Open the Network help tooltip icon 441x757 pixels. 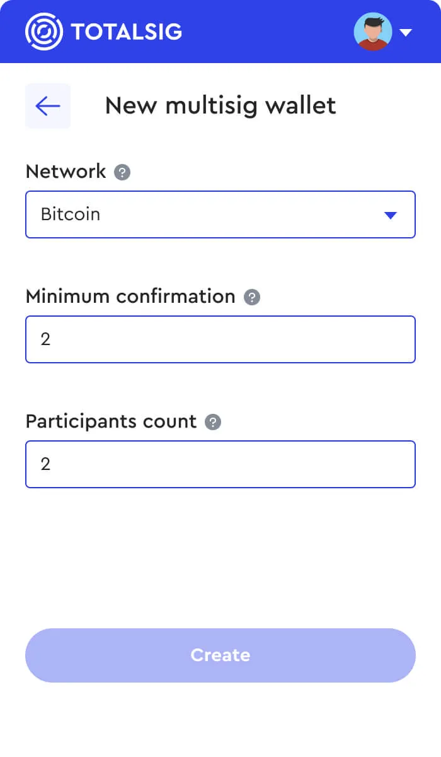tap(122, 171)
